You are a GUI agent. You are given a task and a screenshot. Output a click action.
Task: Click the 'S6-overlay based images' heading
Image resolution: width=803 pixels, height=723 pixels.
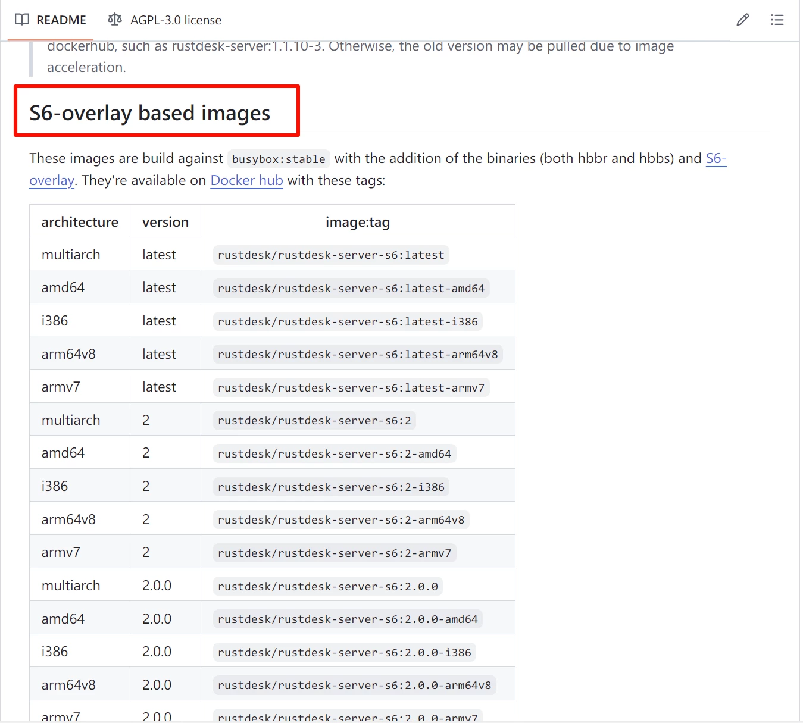(x=150, y=113)
